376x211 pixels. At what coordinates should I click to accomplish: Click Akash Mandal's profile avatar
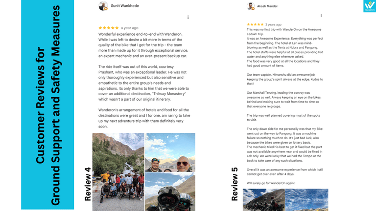coord(251,6)
